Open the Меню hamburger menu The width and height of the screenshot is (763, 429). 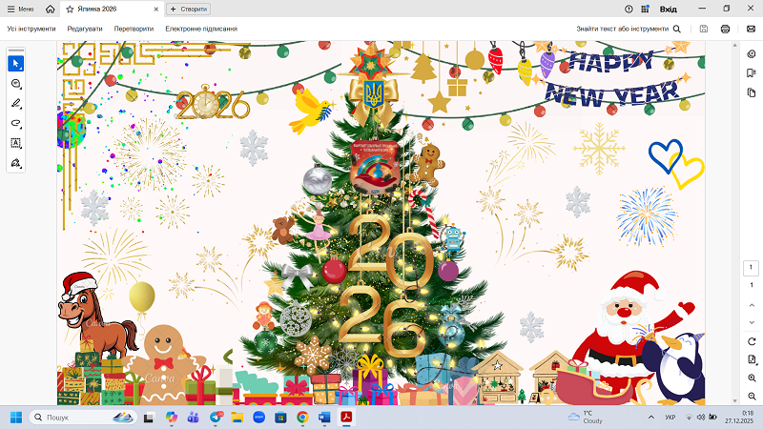tap(21, 9)
